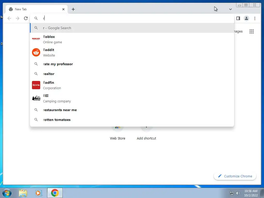
Task: Open Chrome three-dot menu
Action: (x=255, y=18)
